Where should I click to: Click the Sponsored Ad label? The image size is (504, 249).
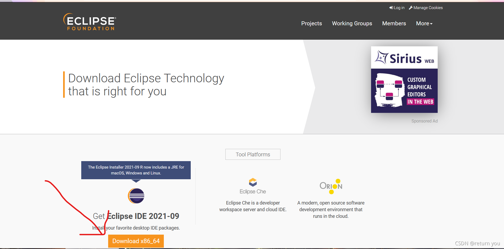(x=424, y=121)
